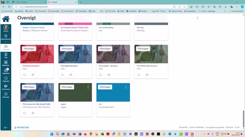
Task: Open options menu on test Introforløb card
Action: [126, 87]
